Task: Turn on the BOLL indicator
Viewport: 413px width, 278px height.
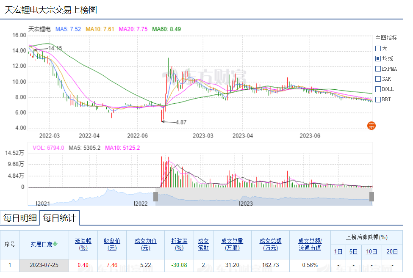Action: click(378, 89)
